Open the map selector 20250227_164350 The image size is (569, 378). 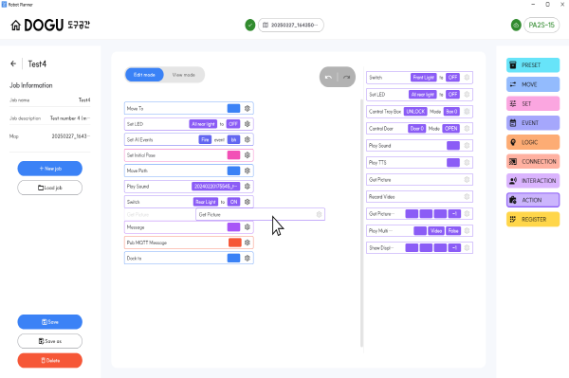click(x=291, y=25)
